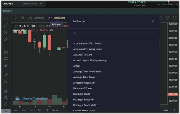
Task: Select Average True Range from list
Action: pyautogui.click(x=84, y=77)
